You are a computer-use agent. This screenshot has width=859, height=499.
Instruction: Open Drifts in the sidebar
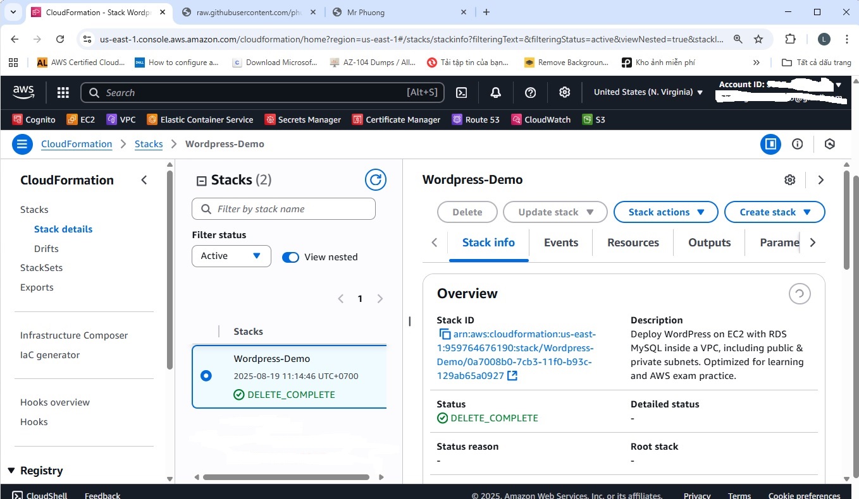pos(46,248)
